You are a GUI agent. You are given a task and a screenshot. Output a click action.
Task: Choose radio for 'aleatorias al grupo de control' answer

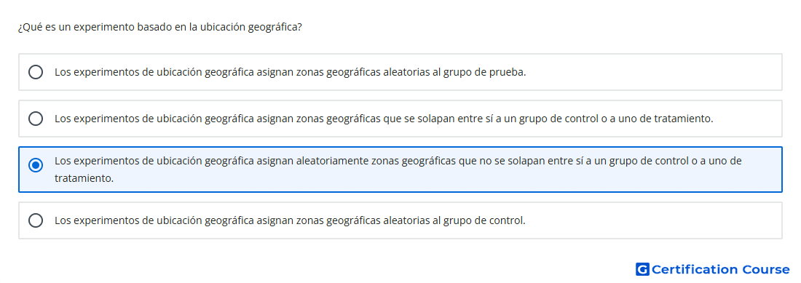pyautogui.click(x=36, y=220)
